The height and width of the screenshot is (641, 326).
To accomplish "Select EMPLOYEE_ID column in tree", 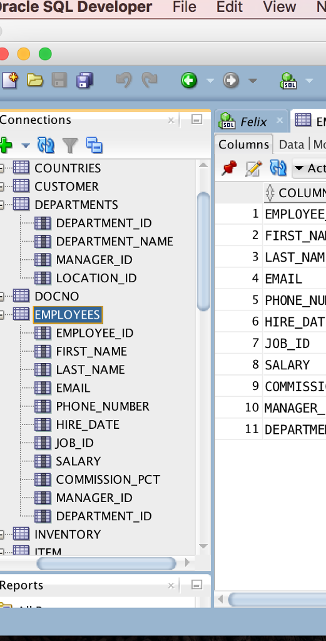I will click(94, 333).
